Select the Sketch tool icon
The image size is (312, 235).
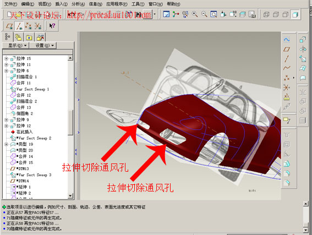(x=287, y=40)
